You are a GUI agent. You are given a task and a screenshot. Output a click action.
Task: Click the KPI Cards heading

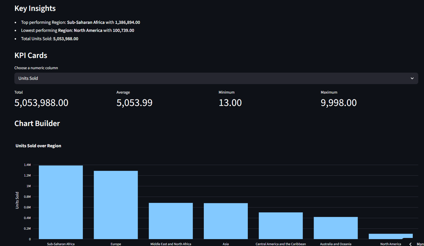[x=31, y=55]
